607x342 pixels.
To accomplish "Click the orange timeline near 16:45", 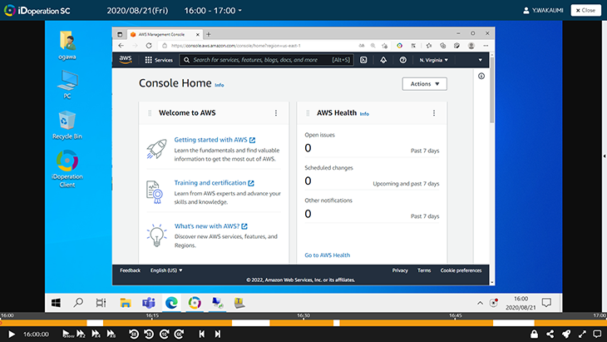I will click(456, 322).
